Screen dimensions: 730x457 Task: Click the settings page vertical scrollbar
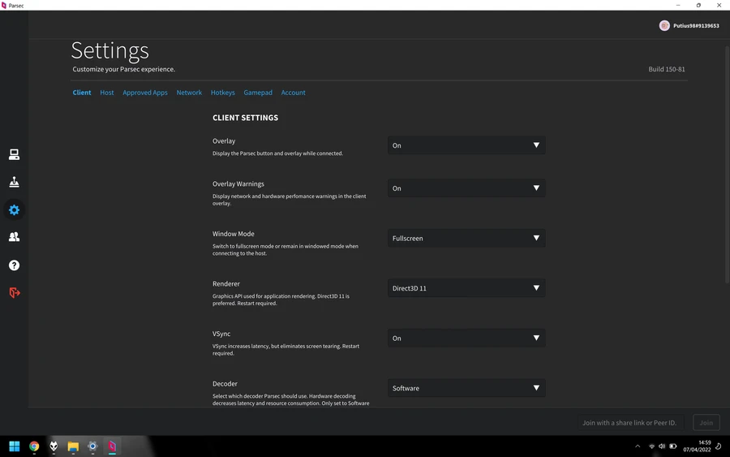(728, 164)
